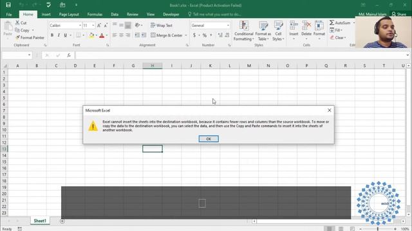
Task: Open the Font group dialog launcher
Action: pos(108,45)
